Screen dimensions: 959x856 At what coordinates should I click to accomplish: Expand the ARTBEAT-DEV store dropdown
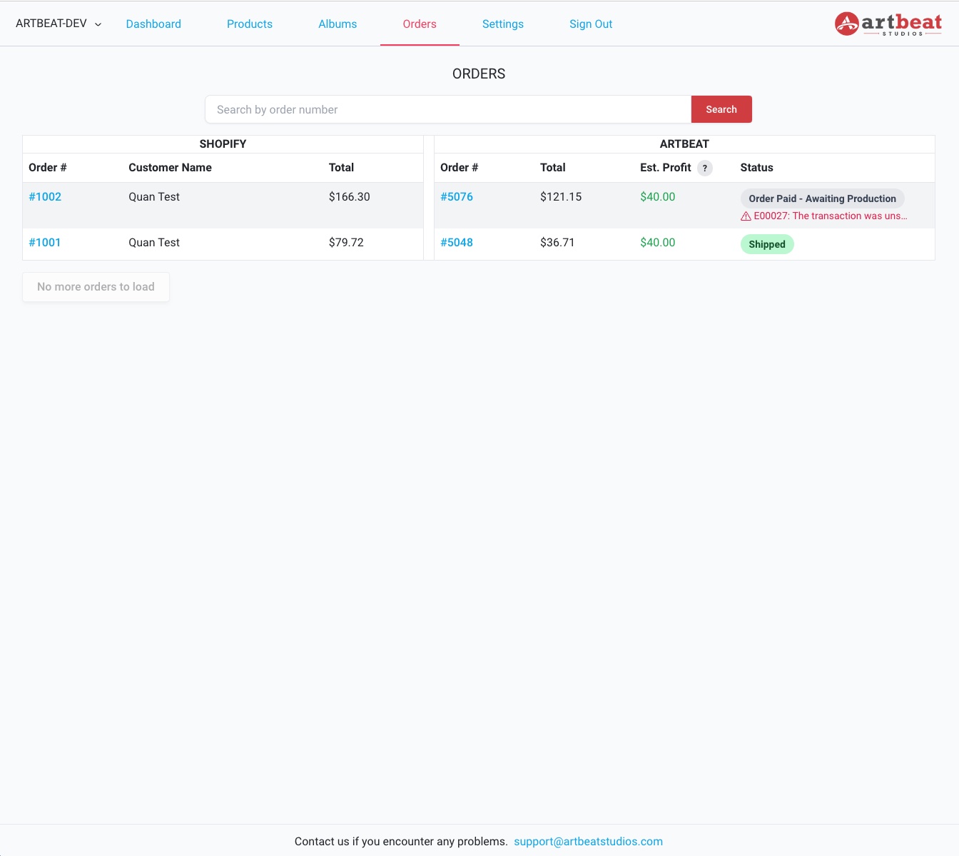[x=59, y=24]
